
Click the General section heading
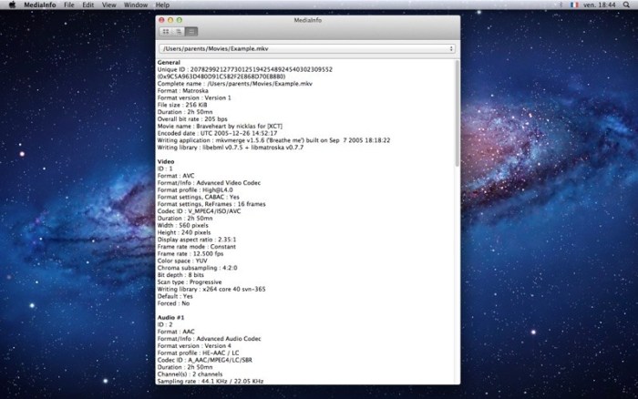170,62
